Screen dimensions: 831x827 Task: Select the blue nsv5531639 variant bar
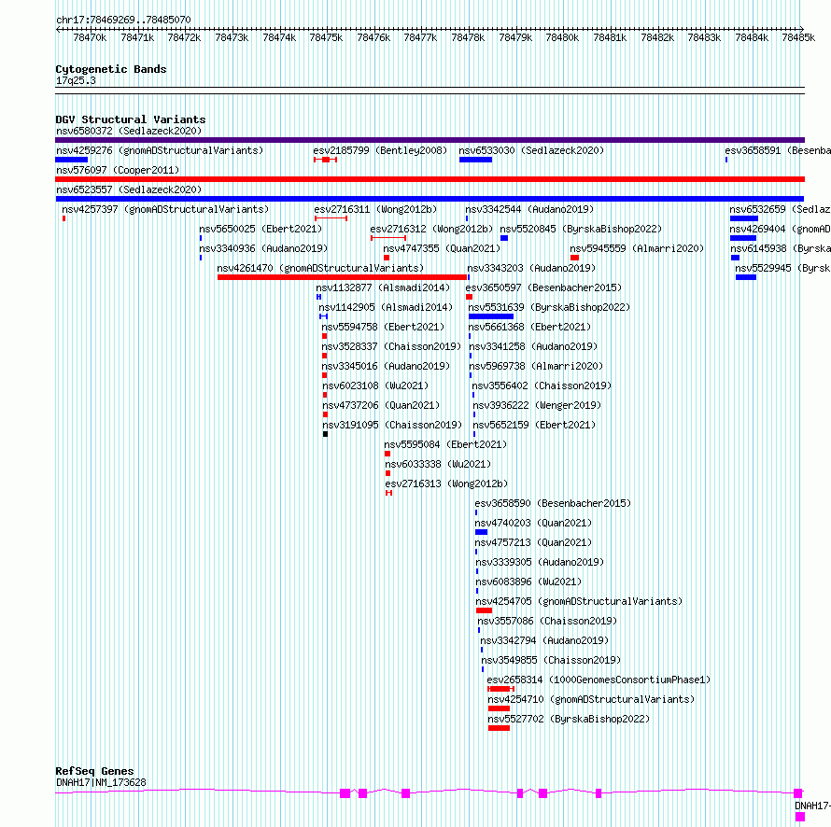pos(491,316)
